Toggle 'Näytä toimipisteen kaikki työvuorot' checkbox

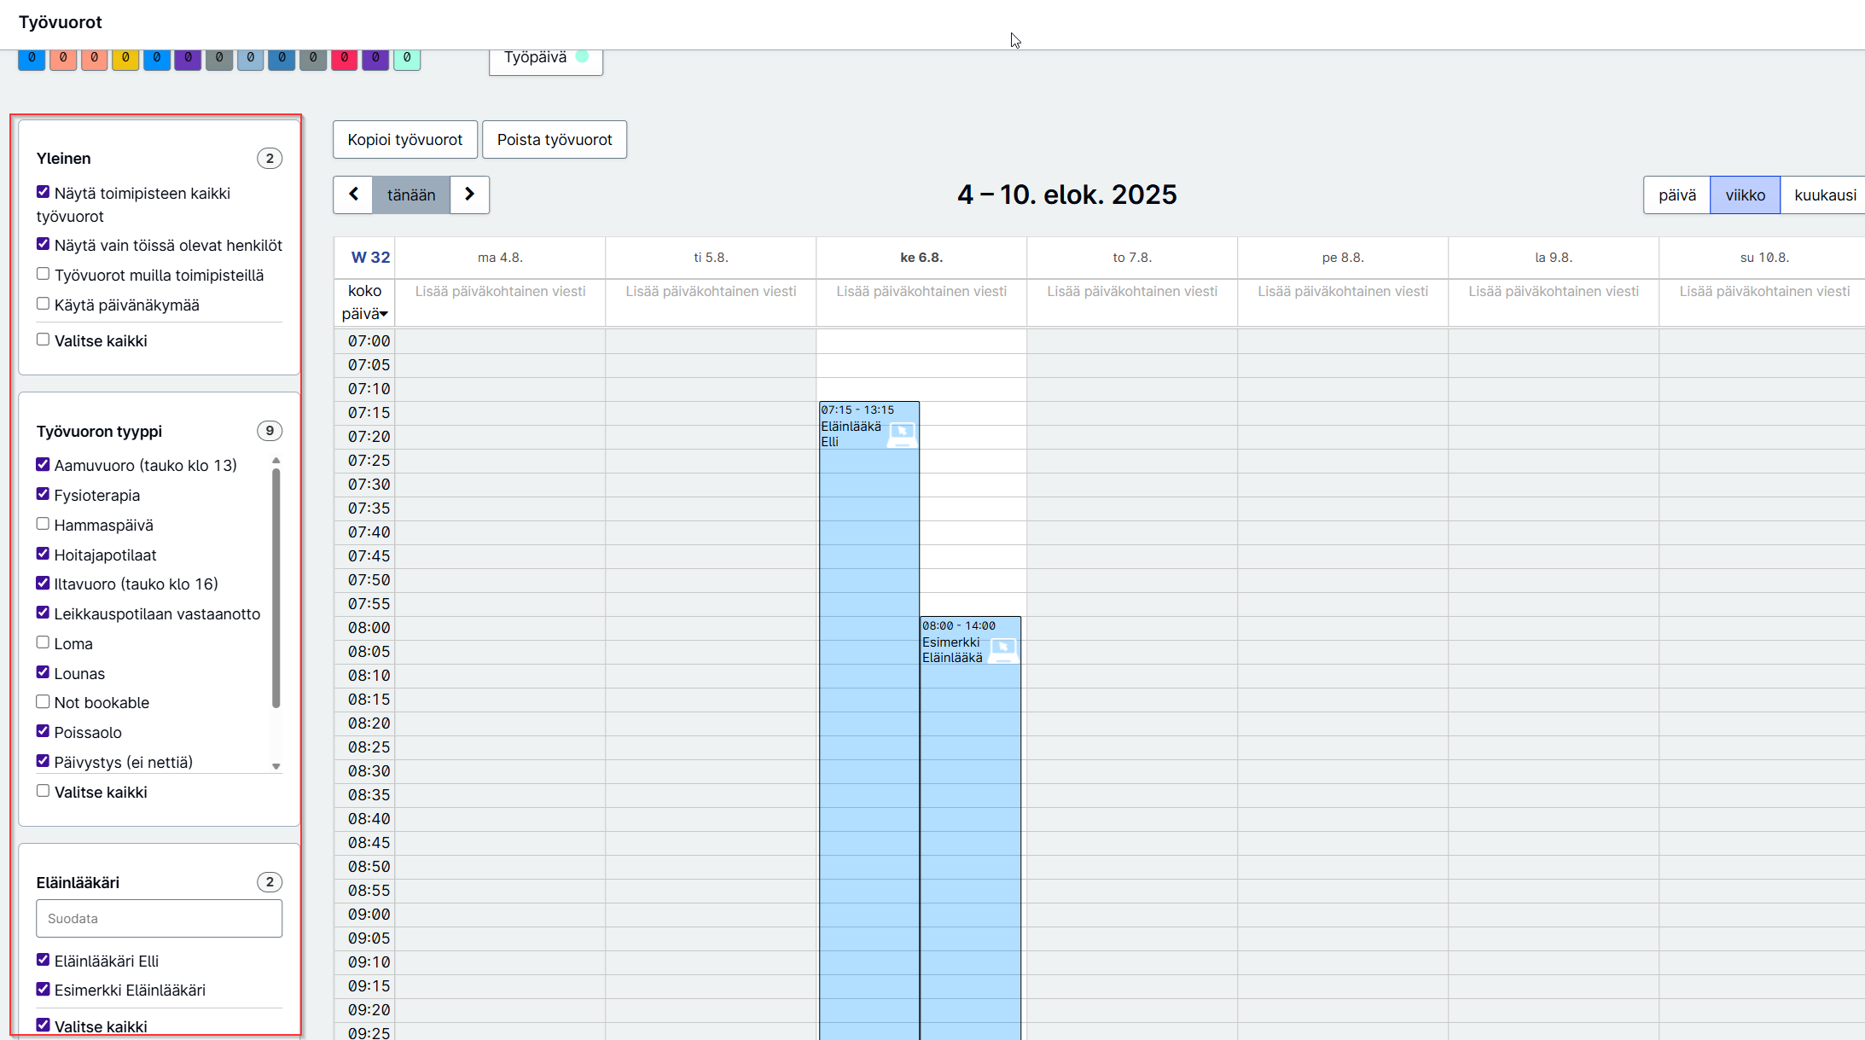(43, 192)
